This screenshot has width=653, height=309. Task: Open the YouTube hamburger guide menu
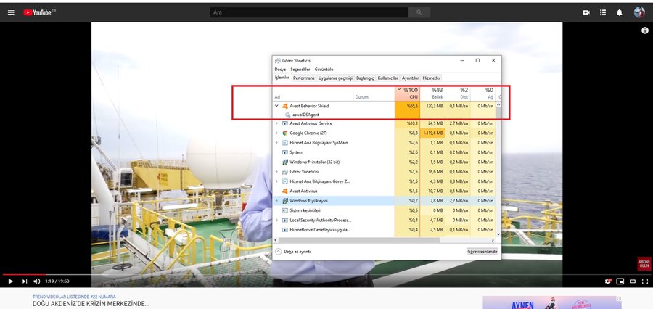pyautogui.click(x=11, y=12)
